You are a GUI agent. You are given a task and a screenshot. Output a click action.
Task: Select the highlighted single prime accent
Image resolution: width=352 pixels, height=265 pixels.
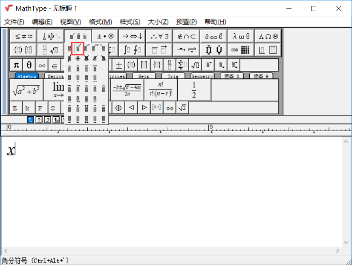78,48
